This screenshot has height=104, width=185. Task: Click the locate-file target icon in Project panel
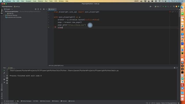pyautogui.click(x=36, y=9)
